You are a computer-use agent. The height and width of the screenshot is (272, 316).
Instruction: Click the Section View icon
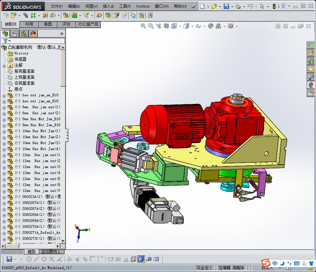point(166,26)
